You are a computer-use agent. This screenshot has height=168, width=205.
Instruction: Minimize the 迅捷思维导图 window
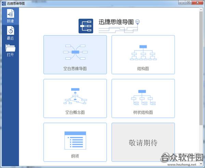(182, 3)
